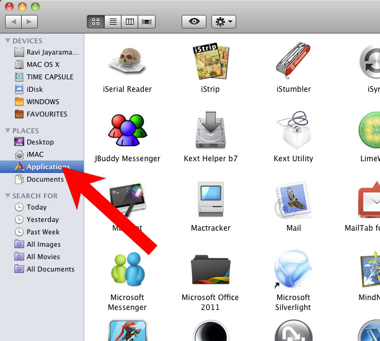The height and width of the screenshot is (341, 380).
Task: Open the LimeWire lime icon
Action: [x=369, y=130]
